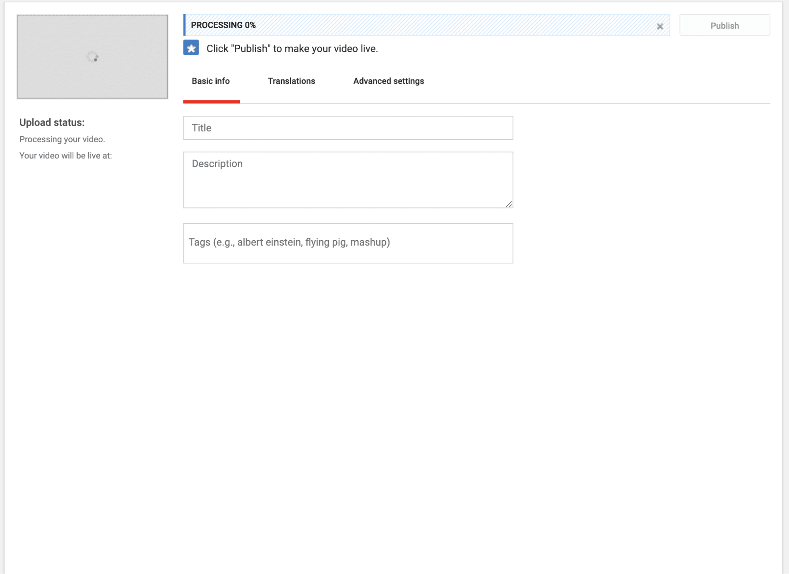Click the 'Click Publish to make your video live' message
This screenshot has height=574, width=789.
pyautogui.click(x=292, y=49)
